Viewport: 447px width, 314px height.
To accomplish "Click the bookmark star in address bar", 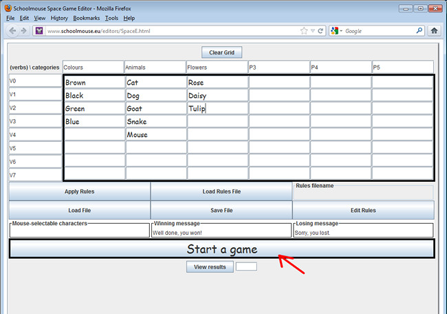I will click(x=304, y=31).
